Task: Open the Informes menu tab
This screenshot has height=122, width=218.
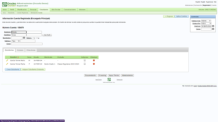Action: [82, 10]
